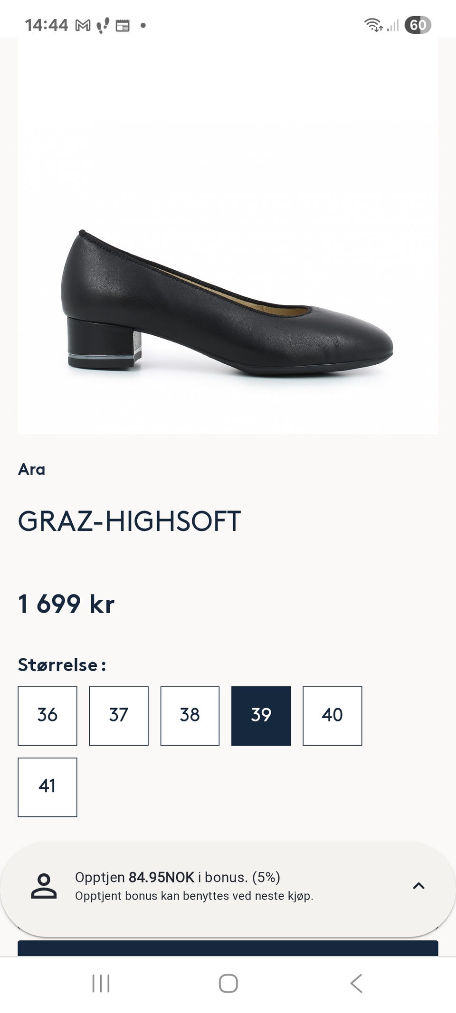Screen dimensions: 456x1013
Task: Select size 36
Action: pyautogui.click(x=47, y=715)
